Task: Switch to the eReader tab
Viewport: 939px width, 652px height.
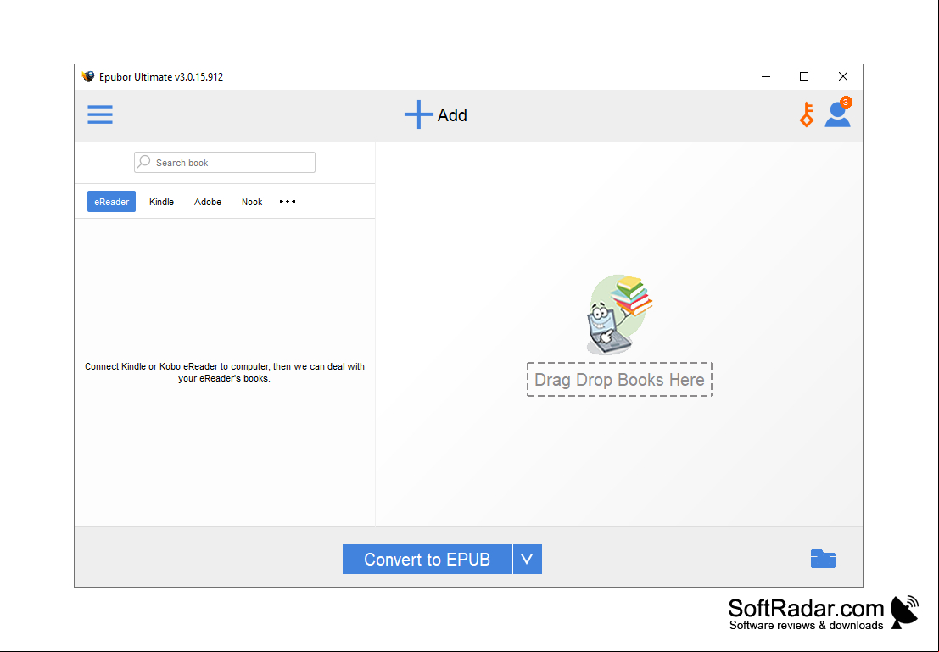Action: tap(111, 202)
